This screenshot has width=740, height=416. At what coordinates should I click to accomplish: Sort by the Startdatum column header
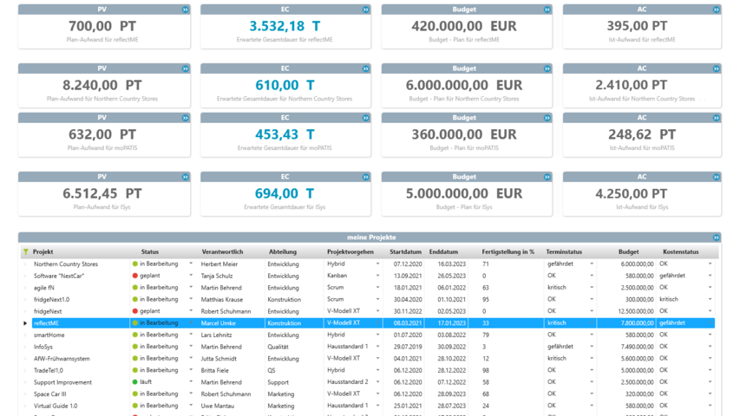(405, 251)
